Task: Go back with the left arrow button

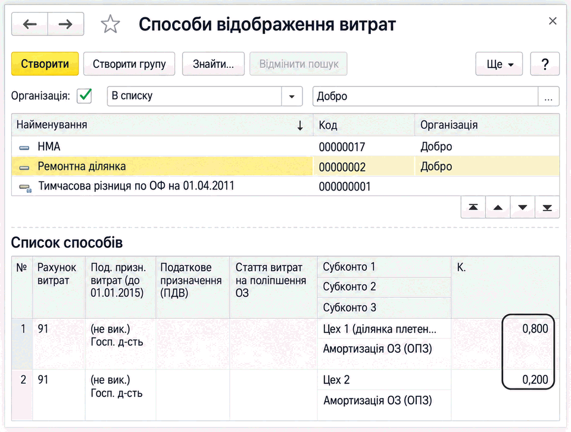Action: click(x=30, y=24)
